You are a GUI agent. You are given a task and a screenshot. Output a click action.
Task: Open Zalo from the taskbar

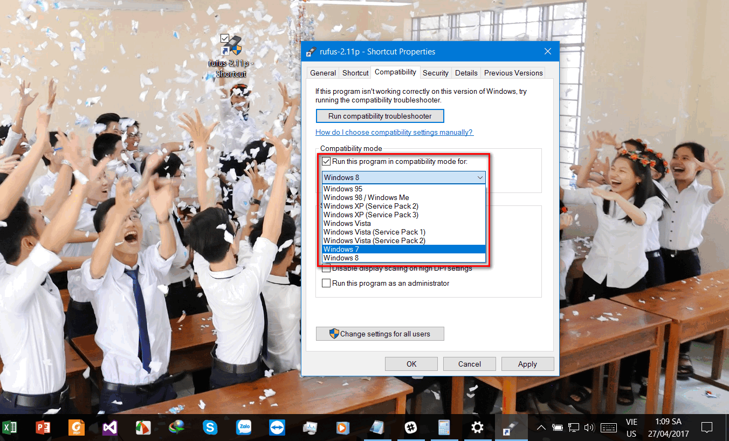tap(244, 428)
